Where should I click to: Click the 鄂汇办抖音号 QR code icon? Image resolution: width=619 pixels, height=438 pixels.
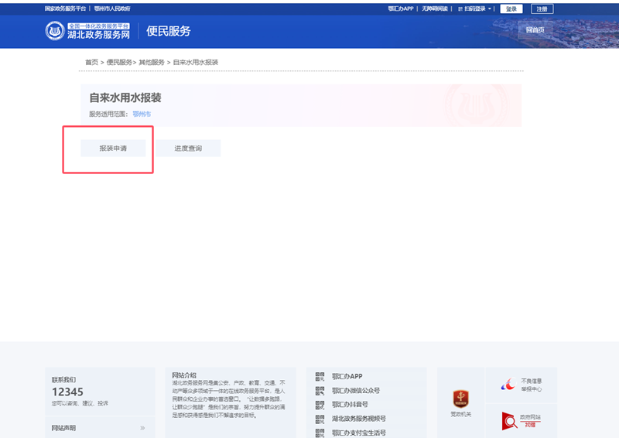[x=320, y=405]
